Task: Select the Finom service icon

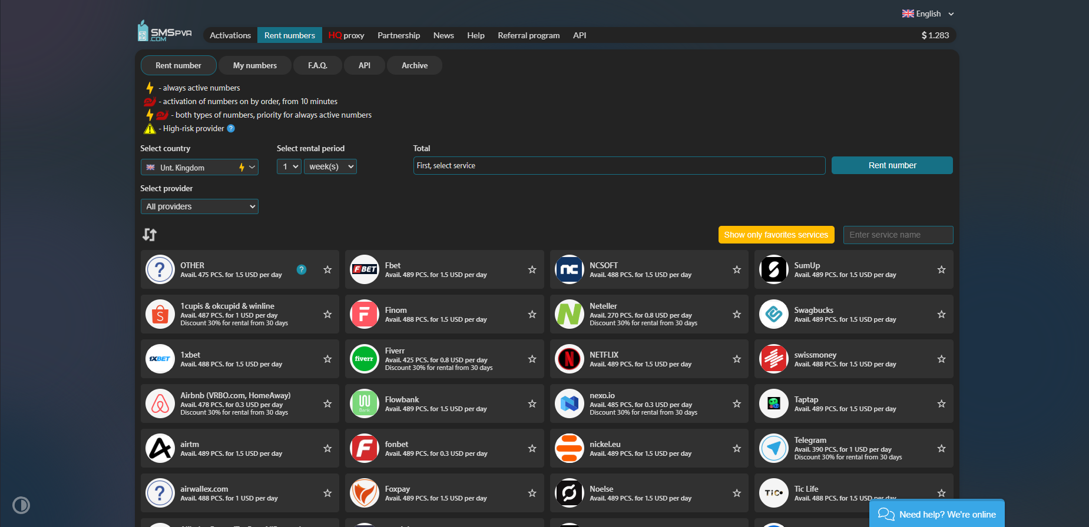Action: pos(365,314)
